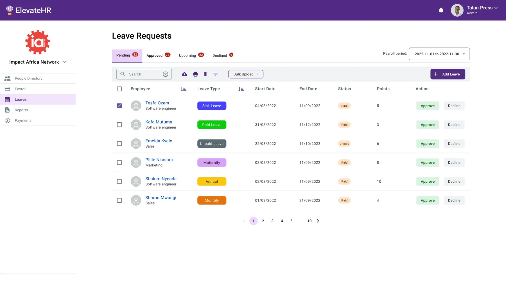Image resolution: width=506 pixels, height=284 pixels.
Task: Expand Impact Africa Network organization dropdown
Action: click(65, 62)
